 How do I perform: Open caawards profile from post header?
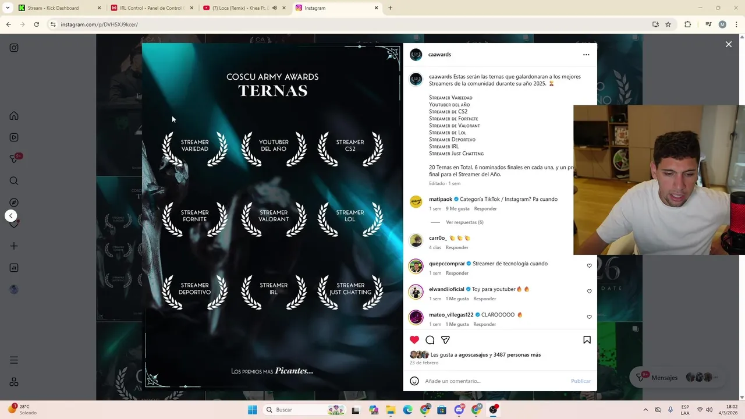click(x=439, y=55)
